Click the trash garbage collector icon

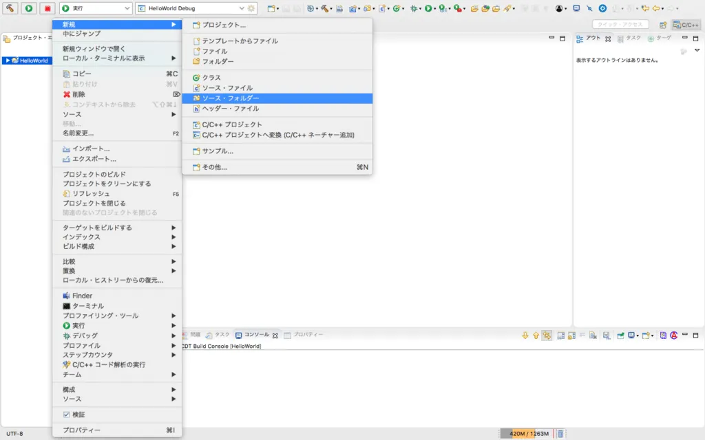tap(560, 434)
